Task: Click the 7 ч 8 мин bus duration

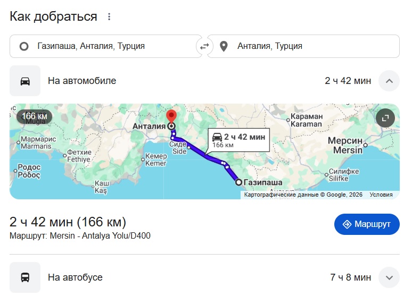Action: point(350,277)
